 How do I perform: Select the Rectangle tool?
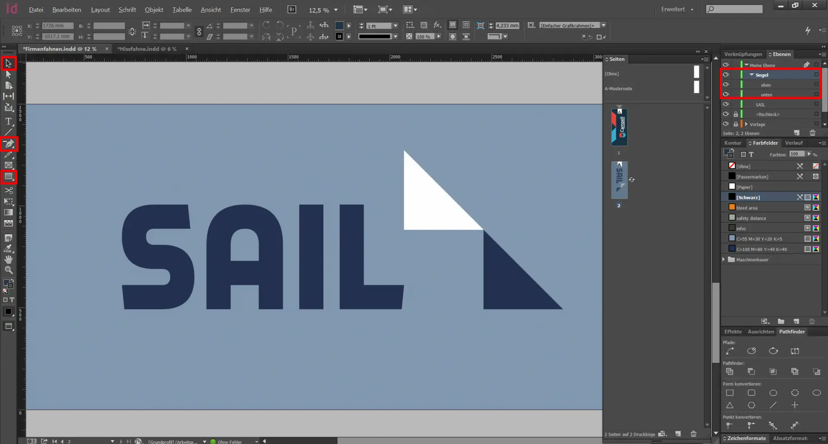click(x=9, y=176)
